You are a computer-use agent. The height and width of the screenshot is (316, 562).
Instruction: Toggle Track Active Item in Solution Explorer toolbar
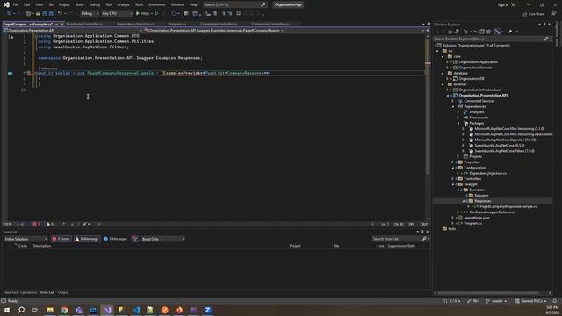pyautogui.click(x=498, y=32)
